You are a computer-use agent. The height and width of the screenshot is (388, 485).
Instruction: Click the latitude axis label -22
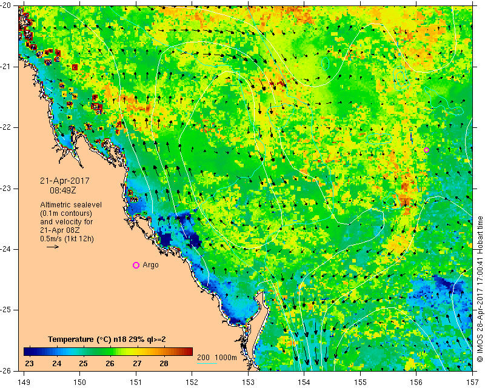click(6, 127)
